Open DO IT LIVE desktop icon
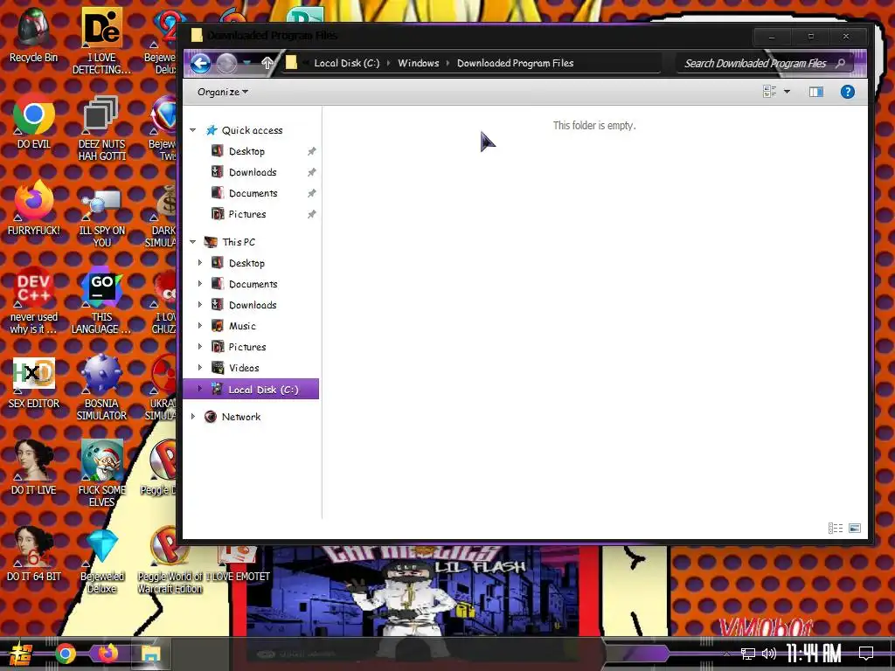Viewport: 895px width, 671px height. click(x=34, y=468)
